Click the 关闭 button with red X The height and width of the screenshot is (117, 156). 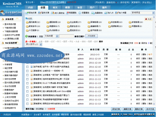(148, 19)
